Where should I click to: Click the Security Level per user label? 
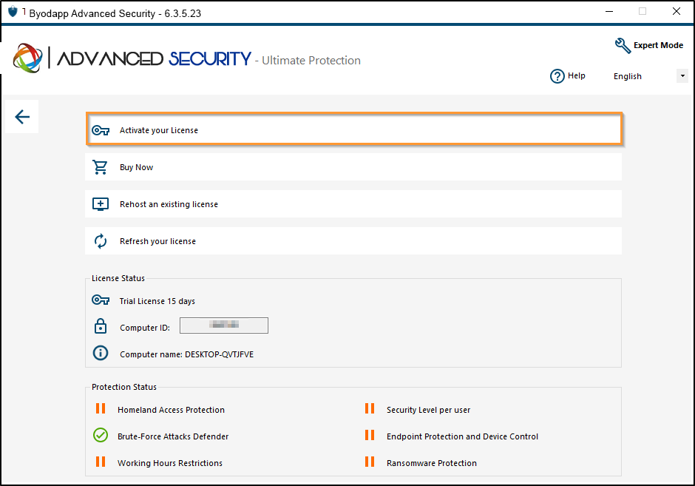tap(428, 410)
